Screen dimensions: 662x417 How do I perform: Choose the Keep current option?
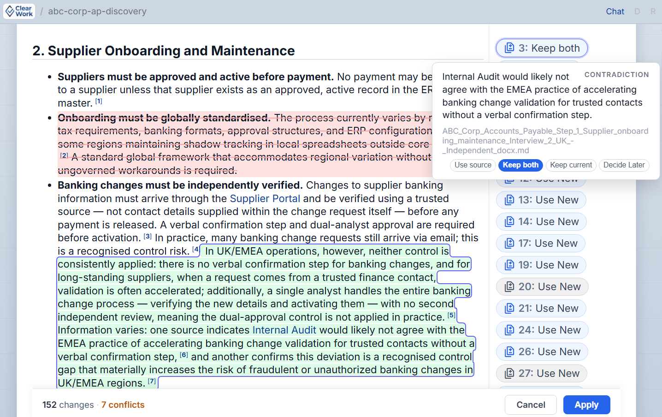point(571,165)
